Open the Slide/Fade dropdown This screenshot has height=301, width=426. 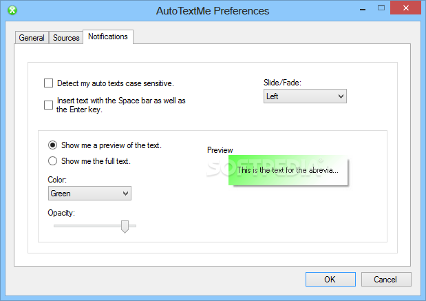[x=305, y=96]
